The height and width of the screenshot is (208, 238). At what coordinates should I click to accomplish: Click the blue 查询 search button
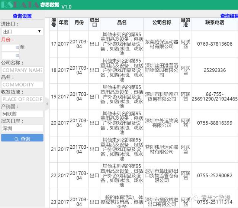[22, 138]
